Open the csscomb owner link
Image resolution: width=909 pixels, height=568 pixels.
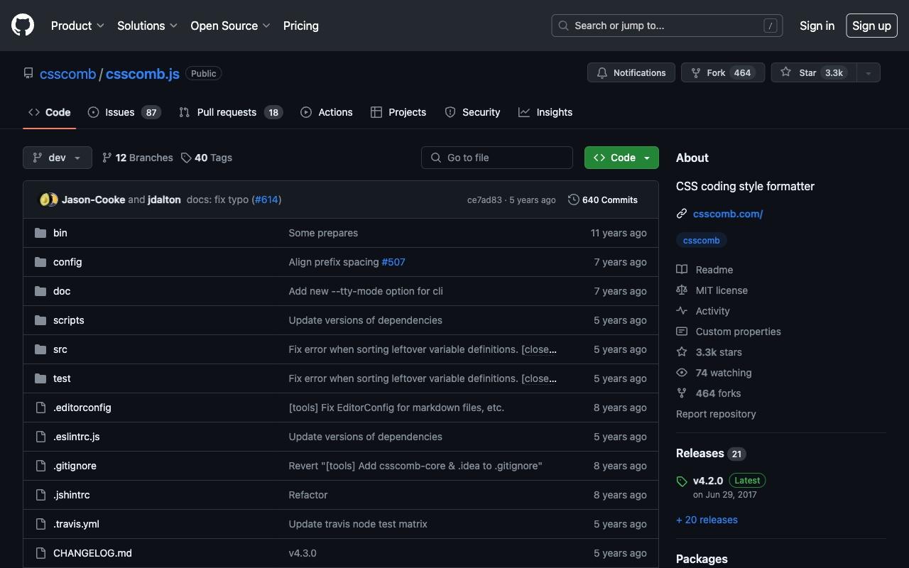67,74
